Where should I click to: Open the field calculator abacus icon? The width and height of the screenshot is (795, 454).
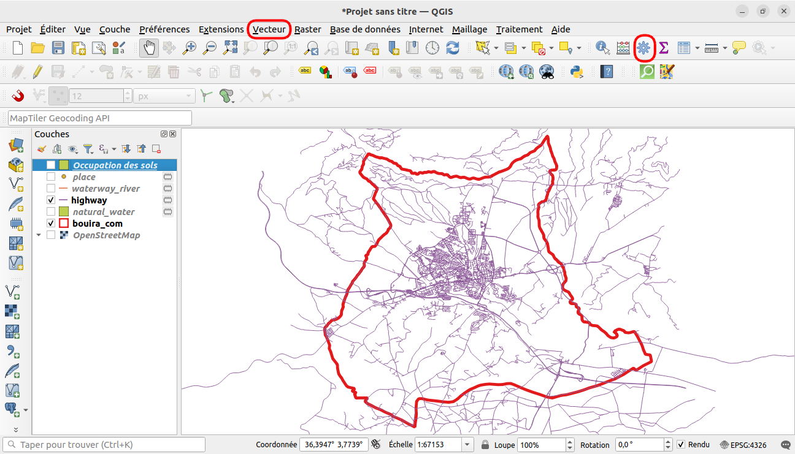623,48
